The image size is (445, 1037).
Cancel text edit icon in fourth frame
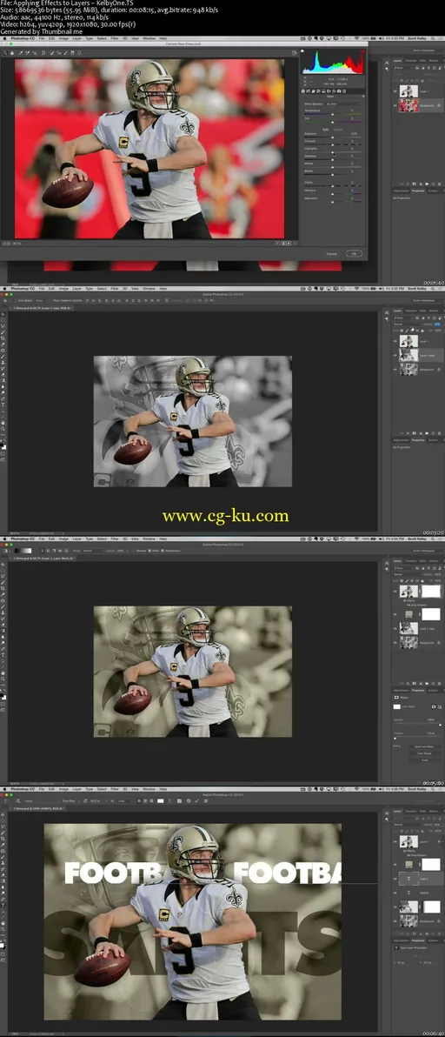[189, 800]
